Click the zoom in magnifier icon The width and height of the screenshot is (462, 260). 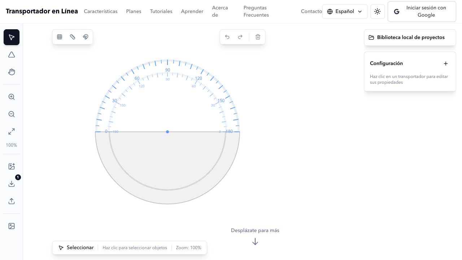click(12, 97)
